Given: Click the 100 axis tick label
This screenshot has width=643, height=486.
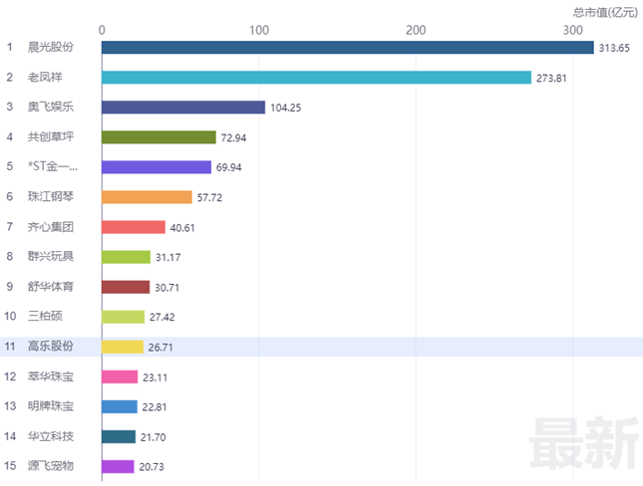Looking at the screenshot, I should [x=259, y=30].
